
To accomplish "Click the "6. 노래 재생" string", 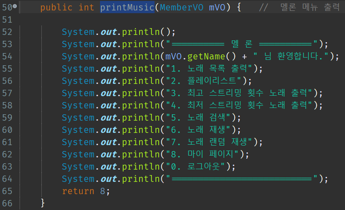I will coord(198,130).
